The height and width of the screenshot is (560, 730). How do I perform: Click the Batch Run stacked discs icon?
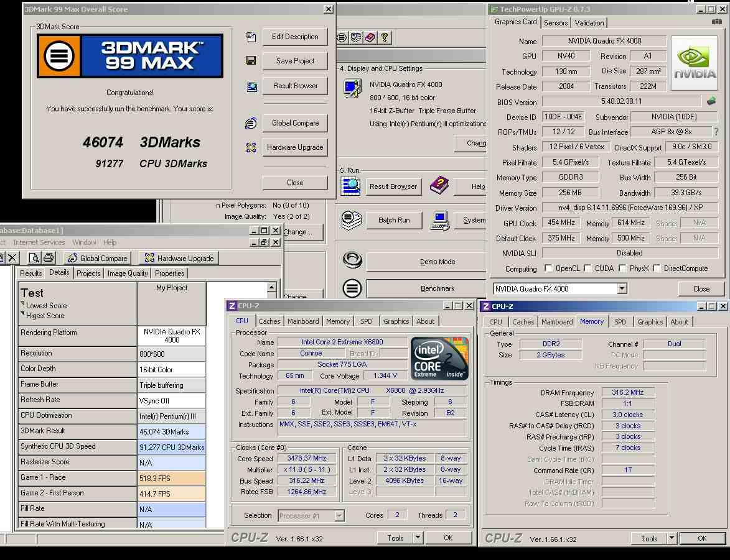tap(352, 220)
